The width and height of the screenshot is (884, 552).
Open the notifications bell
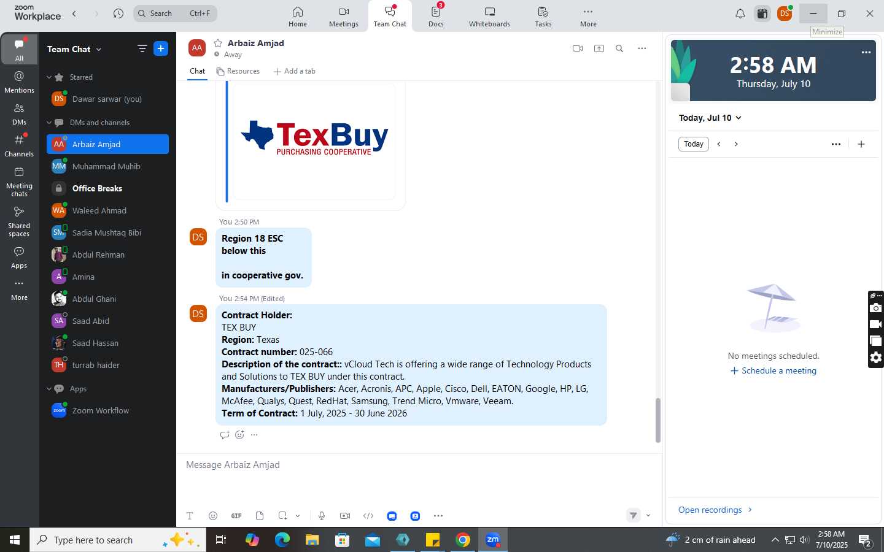point(740,13)
